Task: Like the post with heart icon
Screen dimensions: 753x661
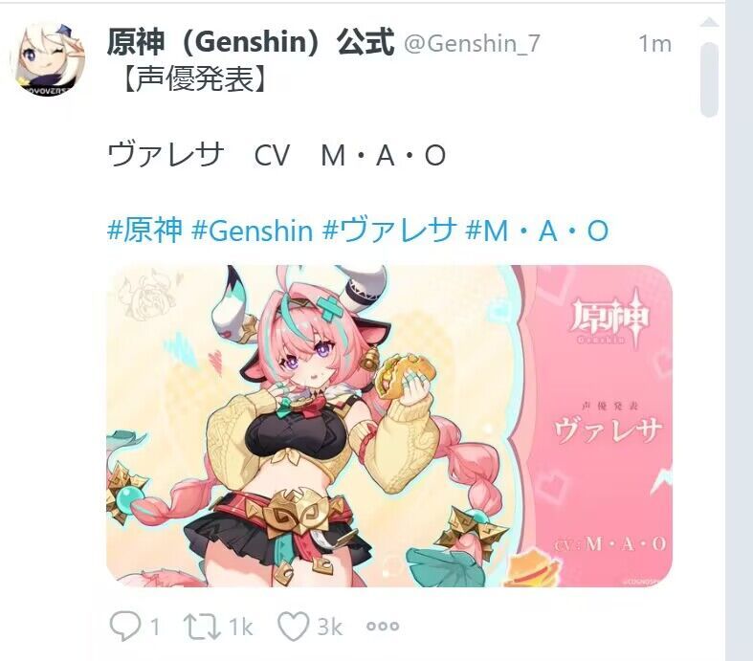Action: pyautogui.click(x=293, y=627)
